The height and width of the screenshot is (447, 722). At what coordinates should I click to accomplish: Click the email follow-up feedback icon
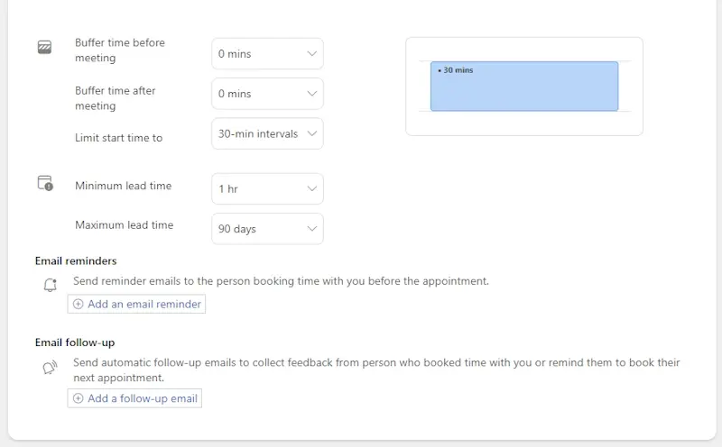(51, 368)
